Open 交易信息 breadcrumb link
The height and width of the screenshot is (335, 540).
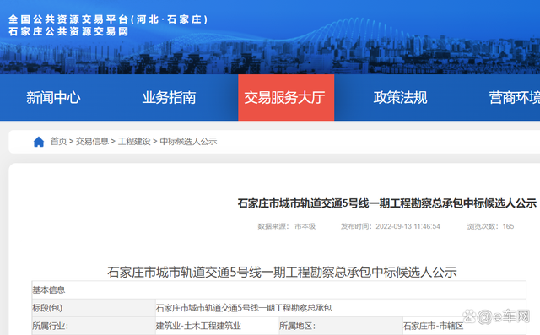pos(92,142)
